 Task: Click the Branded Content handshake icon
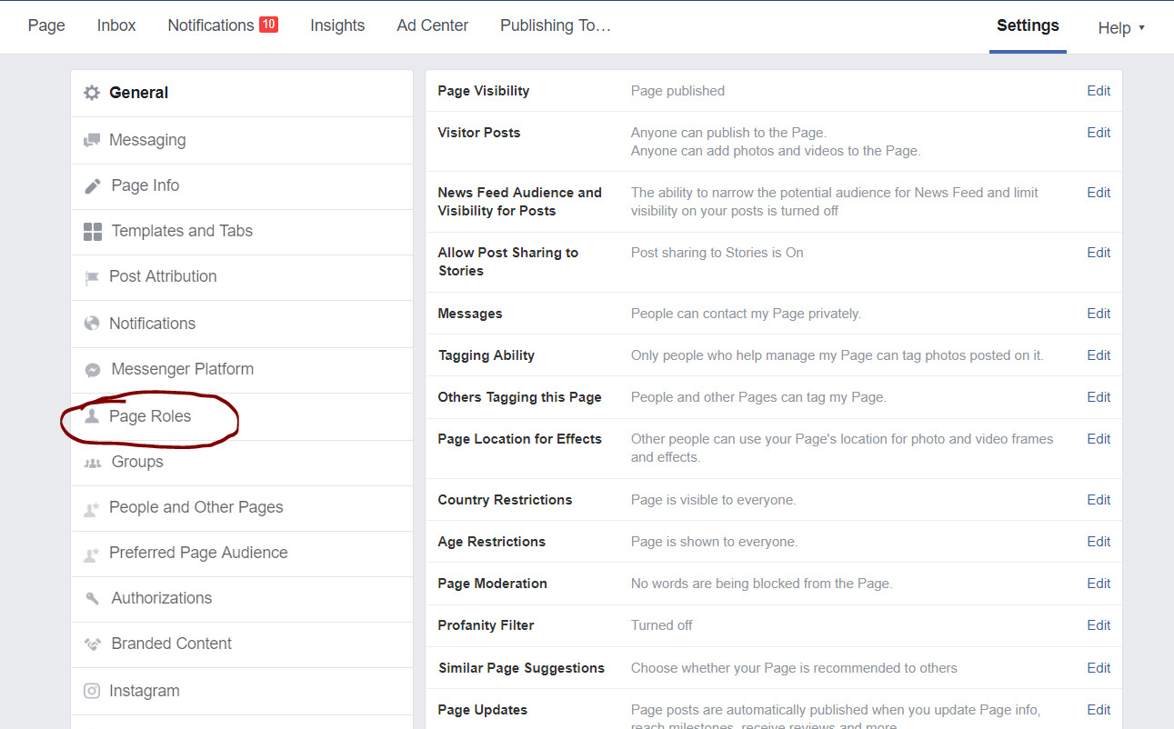(93, 644)
